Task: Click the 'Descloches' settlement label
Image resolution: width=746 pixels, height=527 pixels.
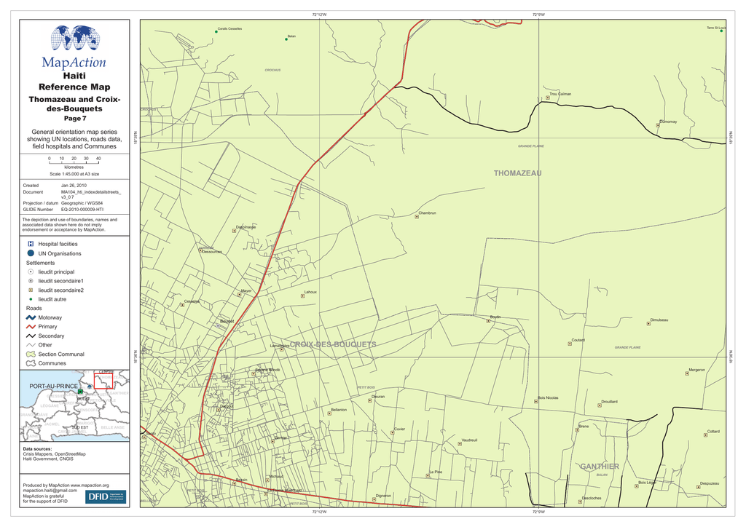Action: click(592, 498)
